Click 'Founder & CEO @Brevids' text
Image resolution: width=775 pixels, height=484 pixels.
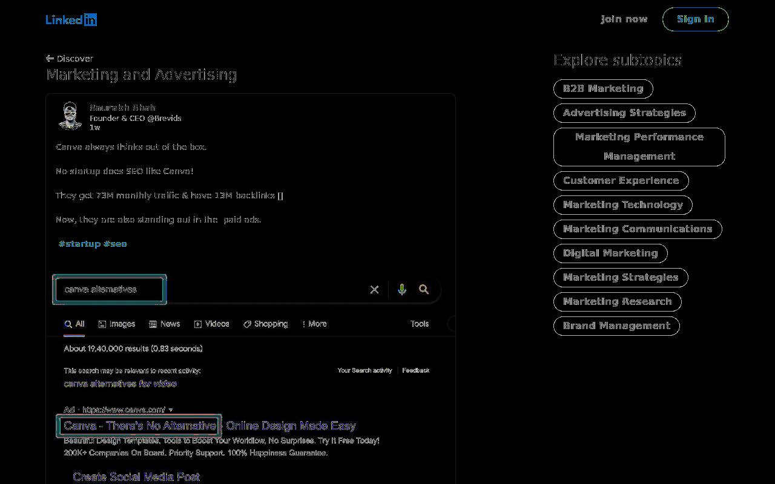coord(136,118)
